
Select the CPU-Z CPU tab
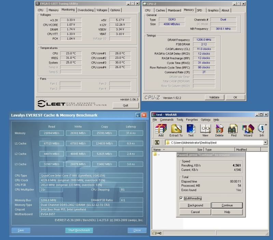pyautogui.click(x=148, y=11)
